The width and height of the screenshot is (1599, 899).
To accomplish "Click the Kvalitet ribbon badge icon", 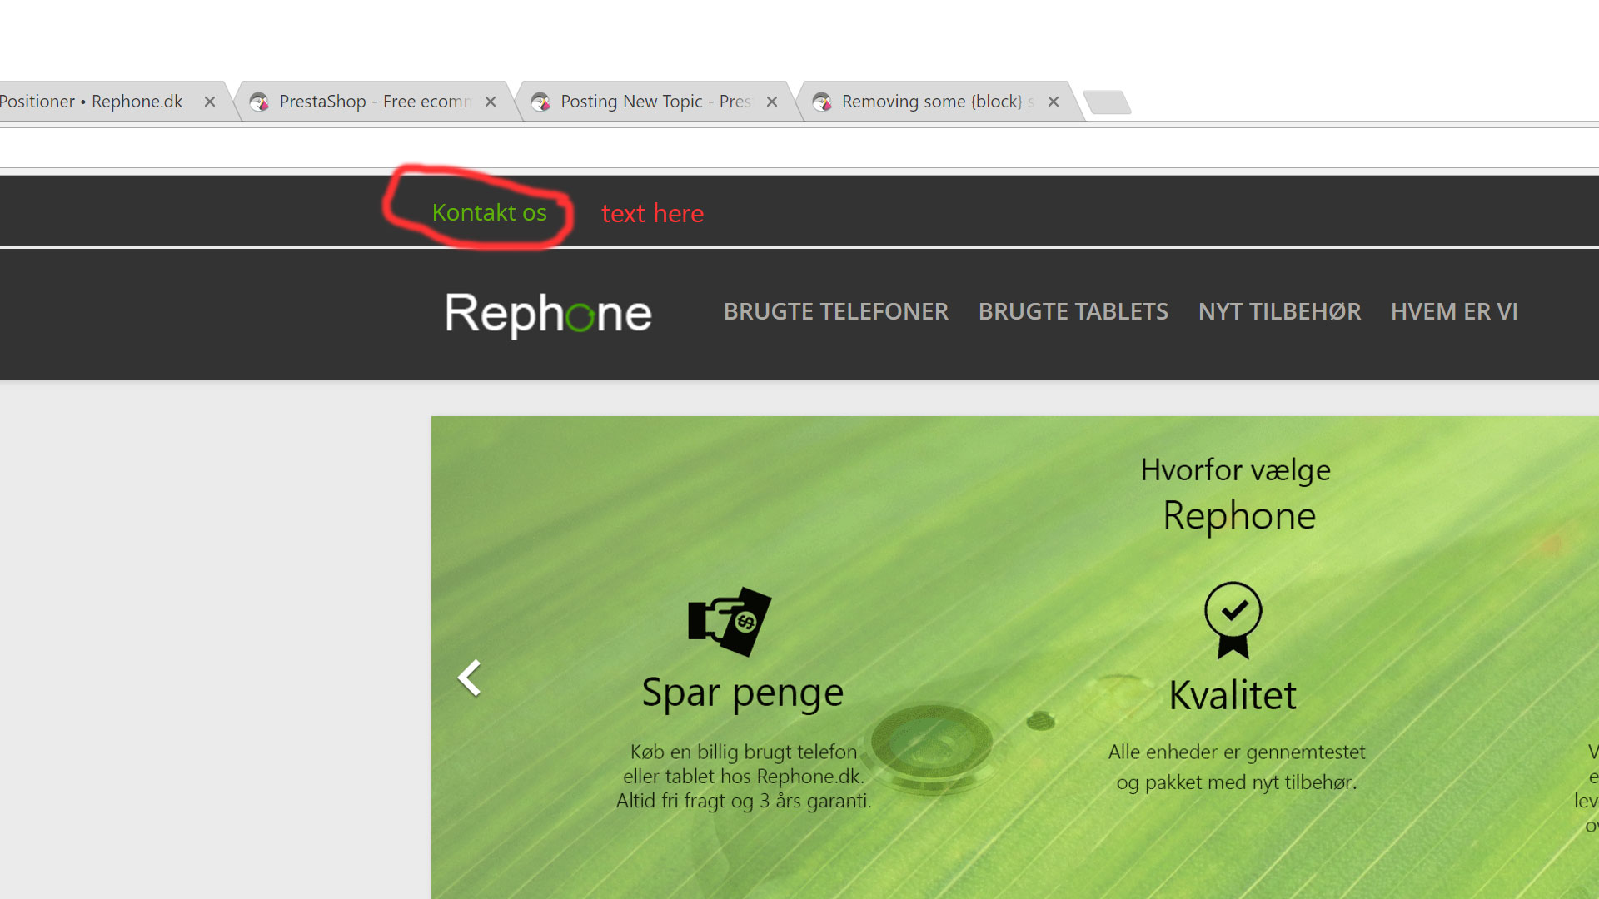I will (1233, 620).
